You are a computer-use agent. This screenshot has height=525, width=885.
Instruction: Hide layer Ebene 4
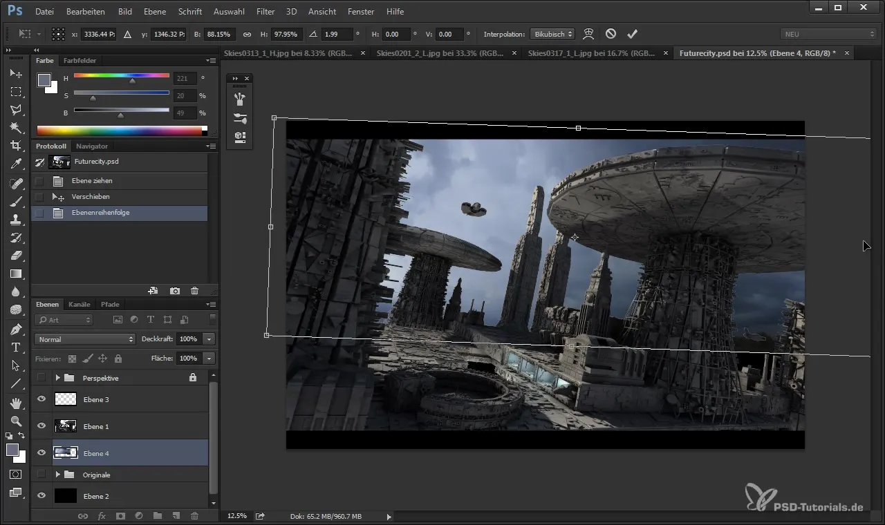coord(41,453)
